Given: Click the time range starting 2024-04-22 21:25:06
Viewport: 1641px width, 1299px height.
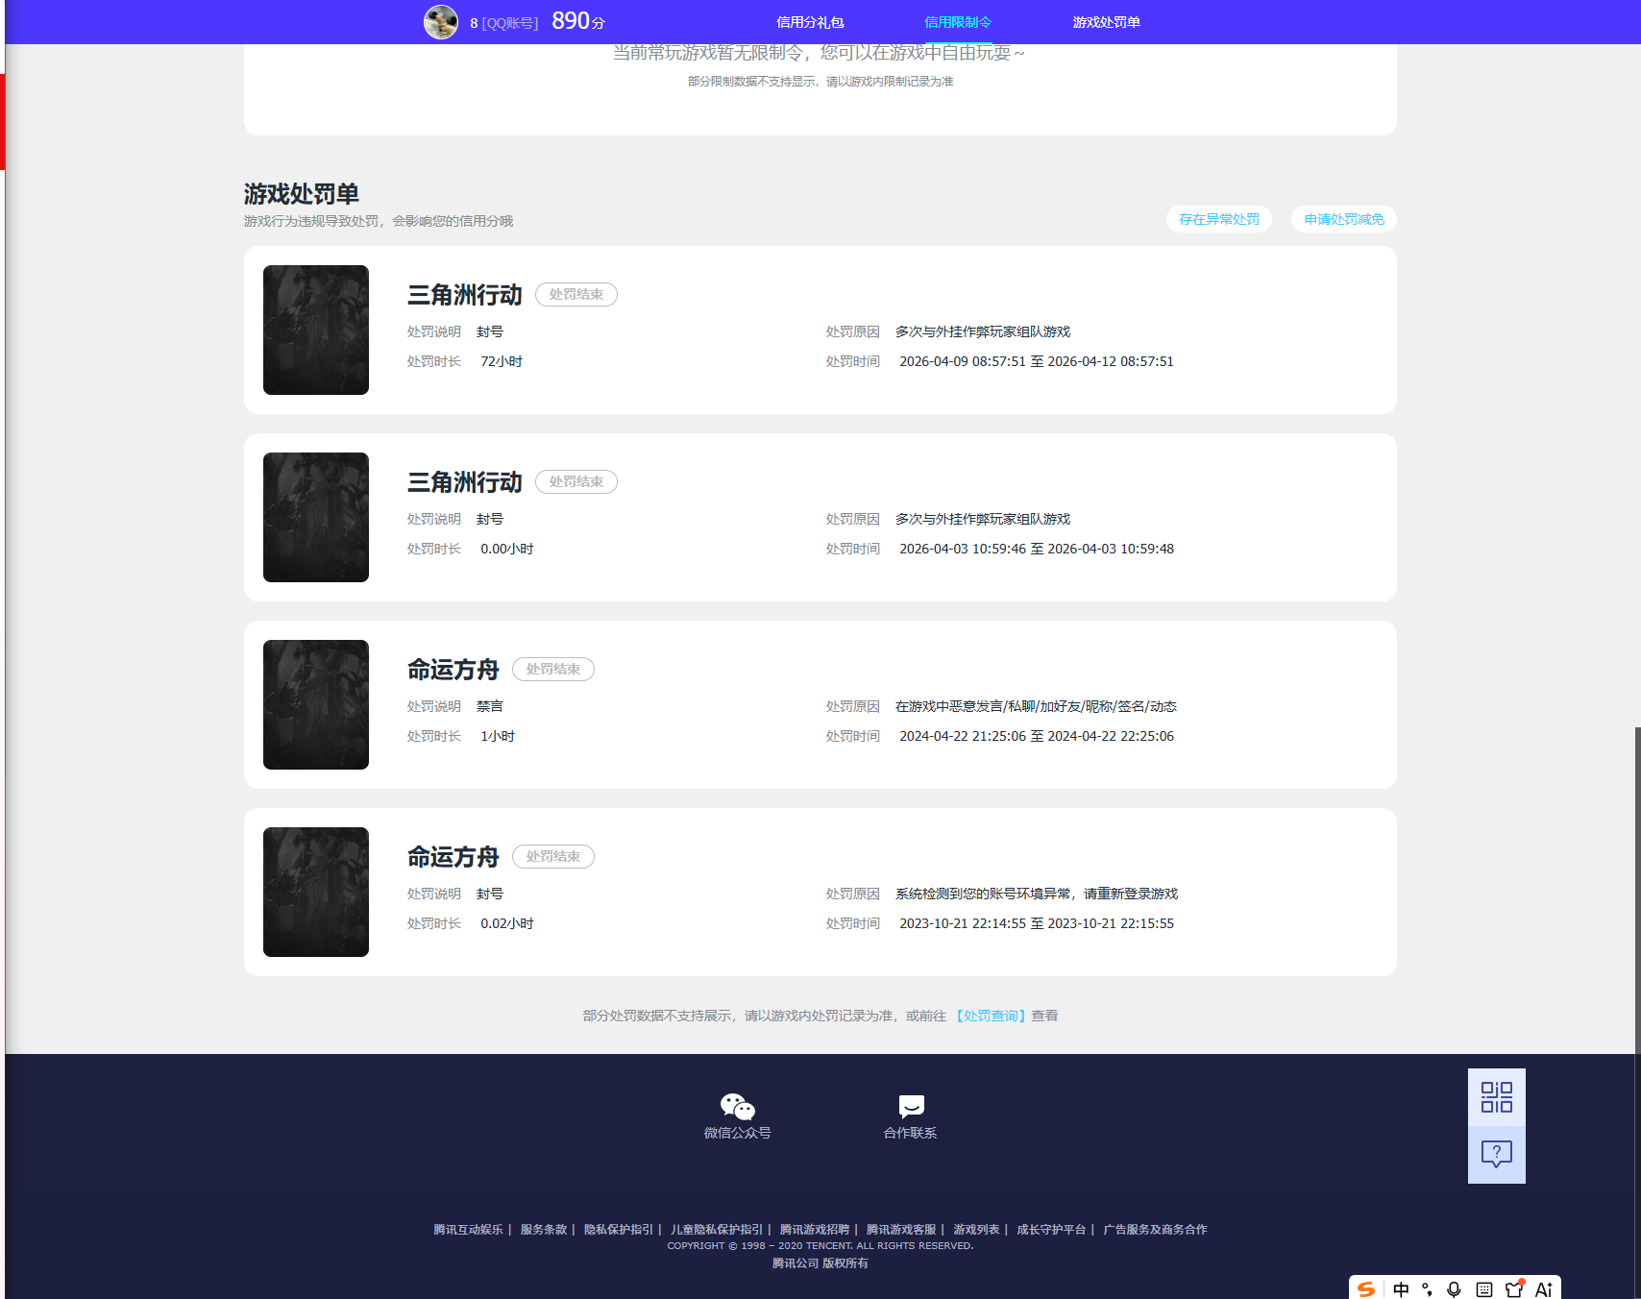Looking at the screenshot, I should click(1037, 736).
